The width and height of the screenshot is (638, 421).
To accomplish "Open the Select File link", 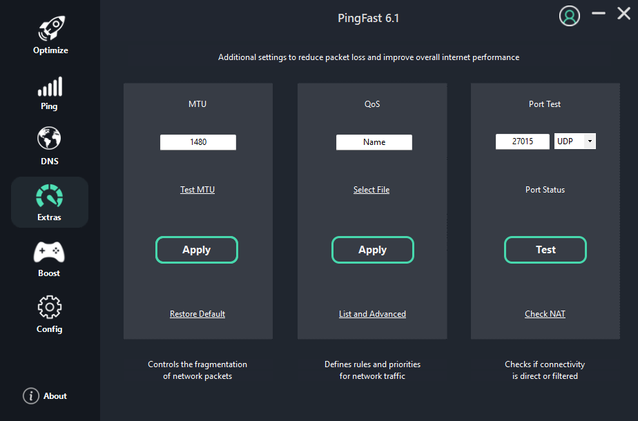I will coord(371,190).
